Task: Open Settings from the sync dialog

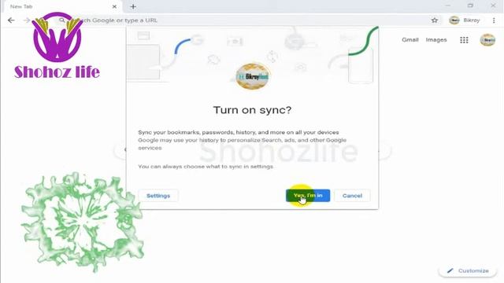Action: [158, 196]
